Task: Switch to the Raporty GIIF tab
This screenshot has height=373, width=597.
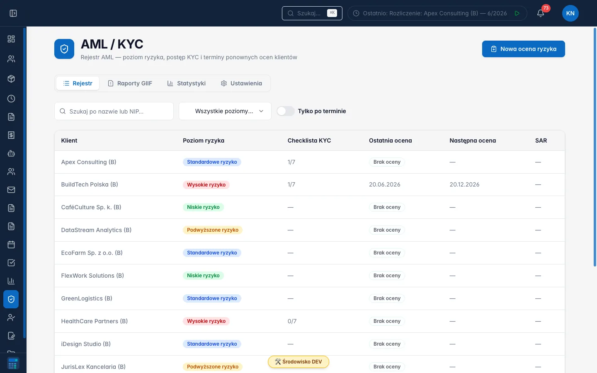Action: tap(130, 83)
